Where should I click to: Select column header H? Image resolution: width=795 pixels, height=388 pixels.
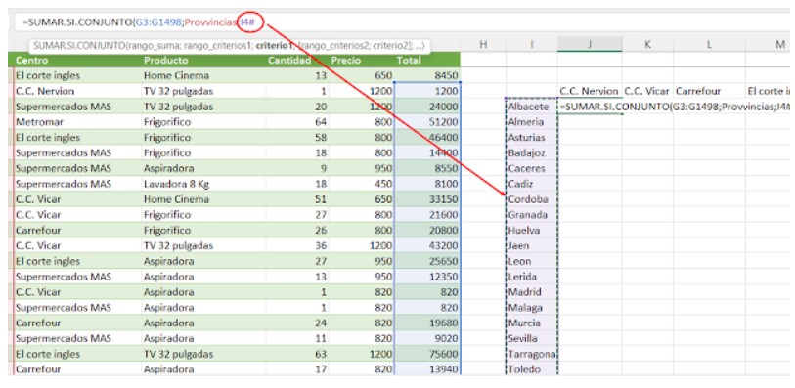tap(483, 45)
